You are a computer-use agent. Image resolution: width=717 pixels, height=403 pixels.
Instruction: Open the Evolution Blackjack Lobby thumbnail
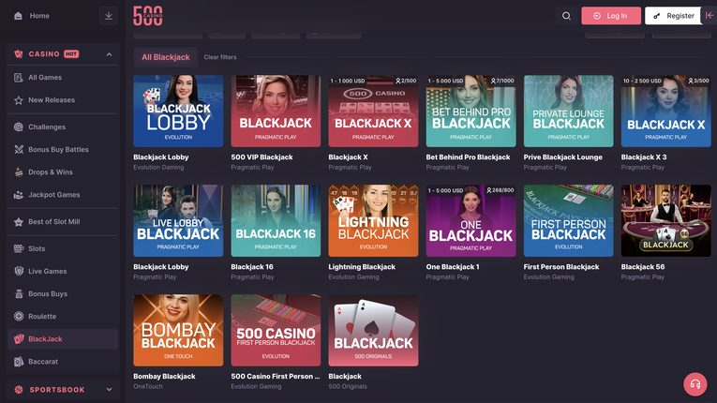pos(178,112)
